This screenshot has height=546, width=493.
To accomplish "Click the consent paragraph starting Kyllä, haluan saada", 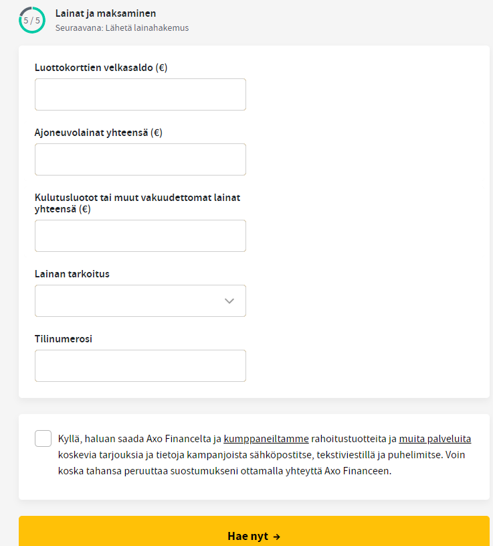I will [x=265, y=455].
